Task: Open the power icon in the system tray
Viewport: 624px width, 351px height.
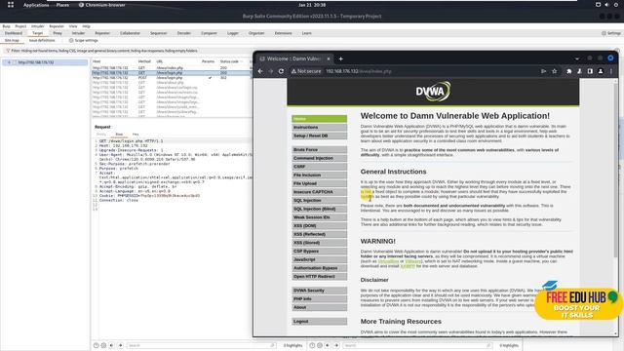Action: click(x=615, y=5)
